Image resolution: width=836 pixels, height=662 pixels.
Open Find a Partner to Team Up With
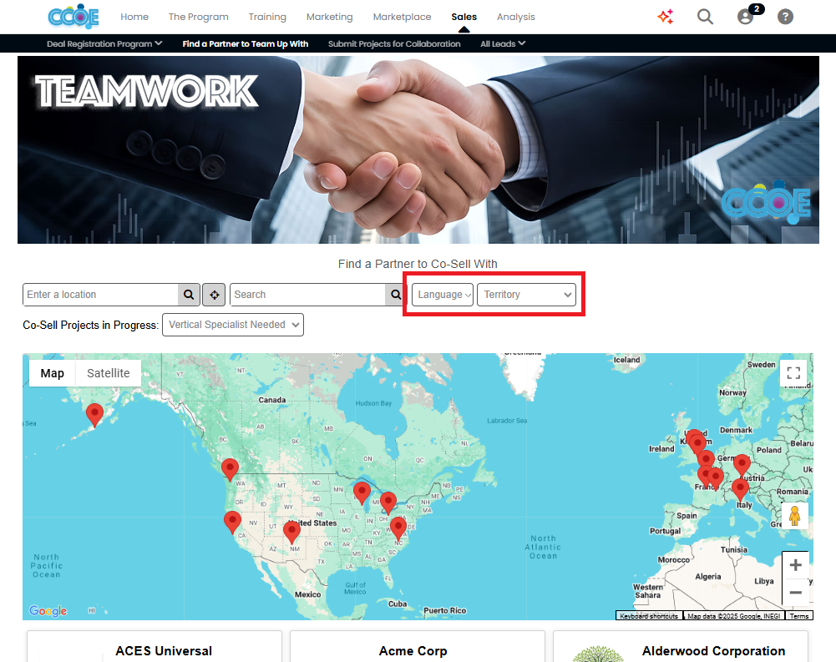[x=246, y=43]
